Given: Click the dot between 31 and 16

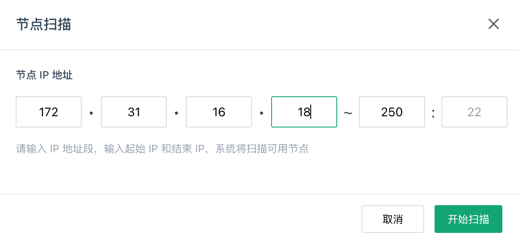Looking at the screenshot, I should 176,113.
